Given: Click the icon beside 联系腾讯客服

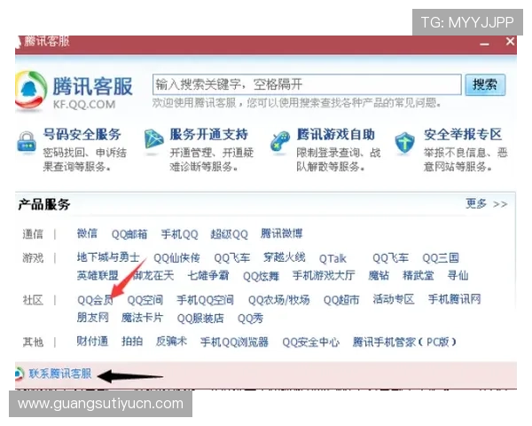Looking at the screenshot, I should click(20, 374).
